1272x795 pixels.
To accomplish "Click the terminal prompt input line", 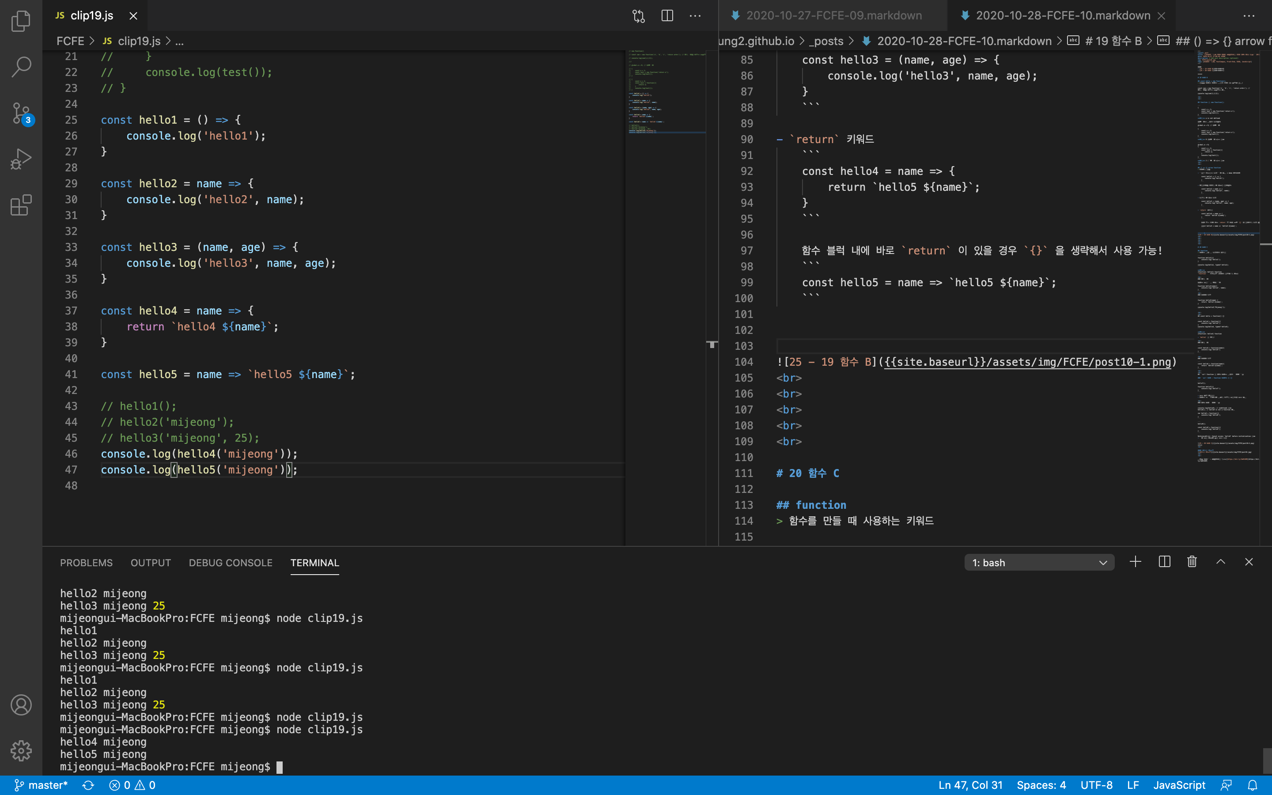I will pyautogui.click(x=171, y=767).
